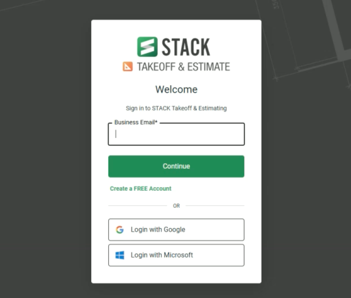Click the OR divider text
Screen dimensions: 351x298
click(x=176, y=206)
